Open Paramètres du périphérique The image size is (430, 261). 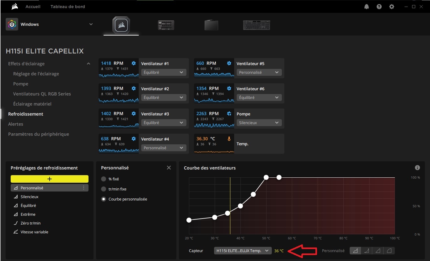[x=39, y=134]
